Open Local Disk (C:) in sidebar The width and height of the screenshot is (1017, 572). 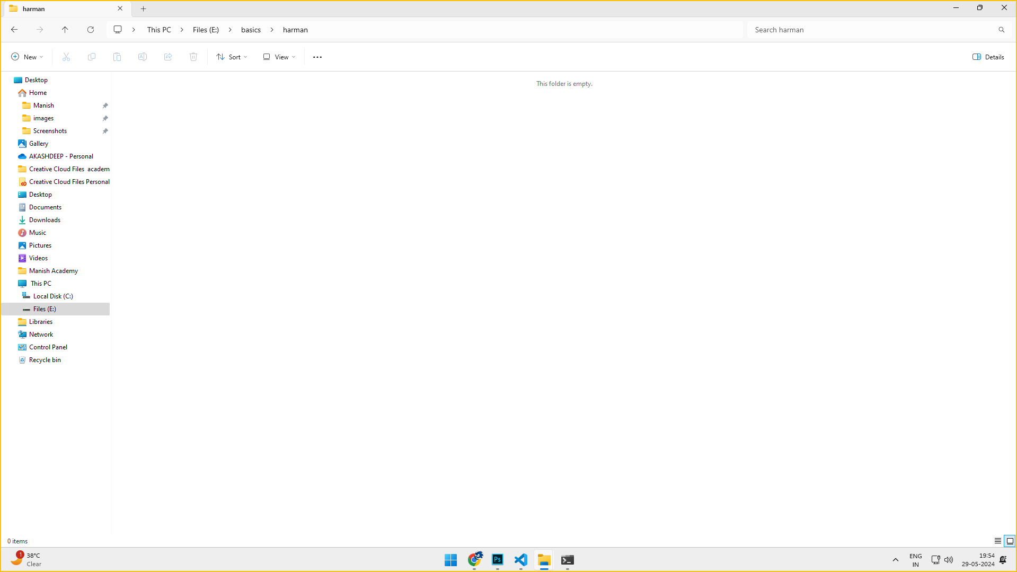(53, 296)
